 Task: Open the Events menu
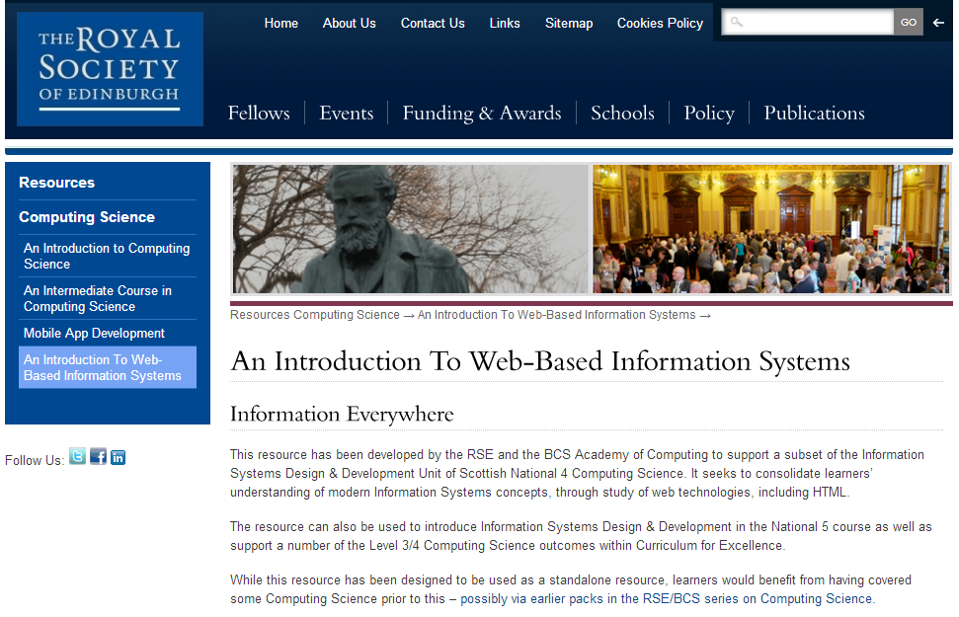coord(347,114)
